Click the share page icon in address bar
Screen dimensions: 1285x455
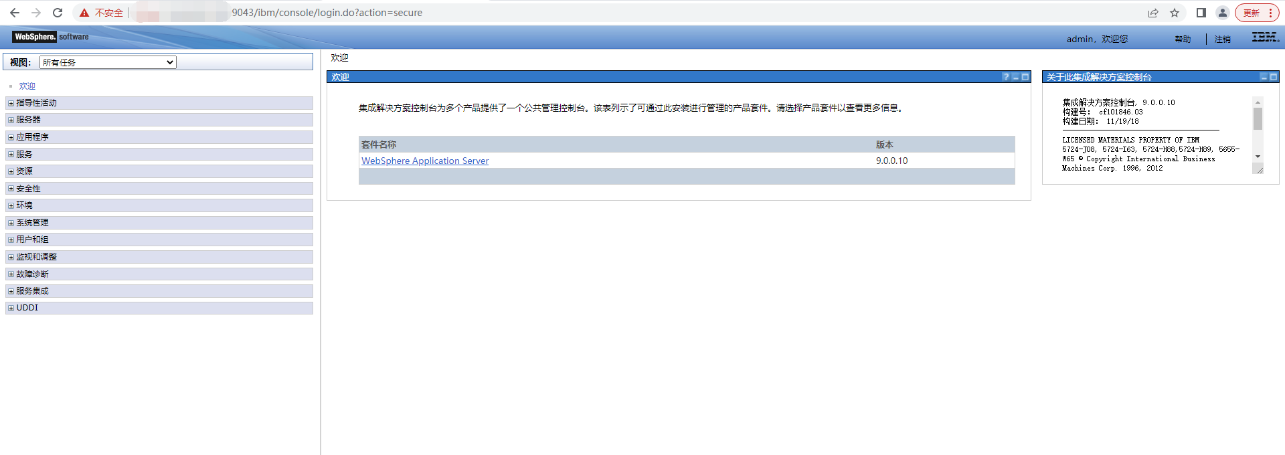click(1153, 13)
